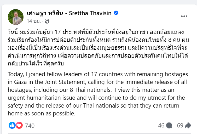197x134 pixels.
Task: Click the blue Like reaction icon
Action: point(12,125)
